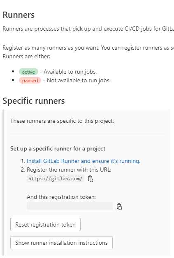Click the green active status badge
Viewport: 174px width, 258px height.
click(28, 72)
